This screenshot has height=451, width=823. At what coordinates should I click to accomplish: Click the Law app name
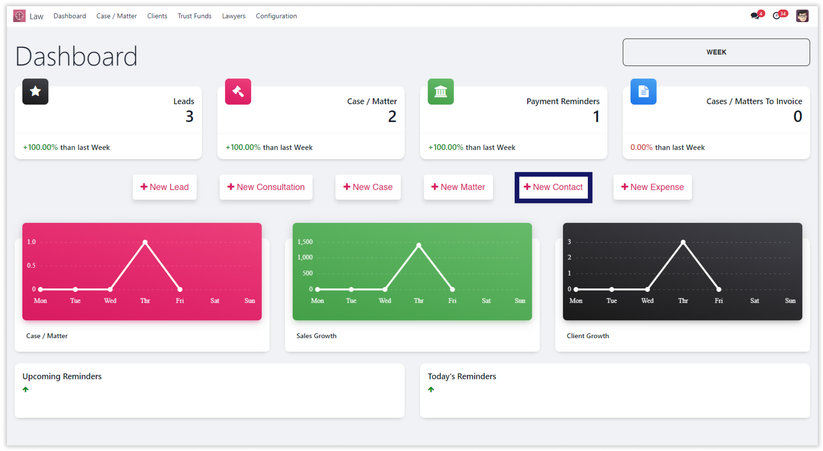[36, 16]
